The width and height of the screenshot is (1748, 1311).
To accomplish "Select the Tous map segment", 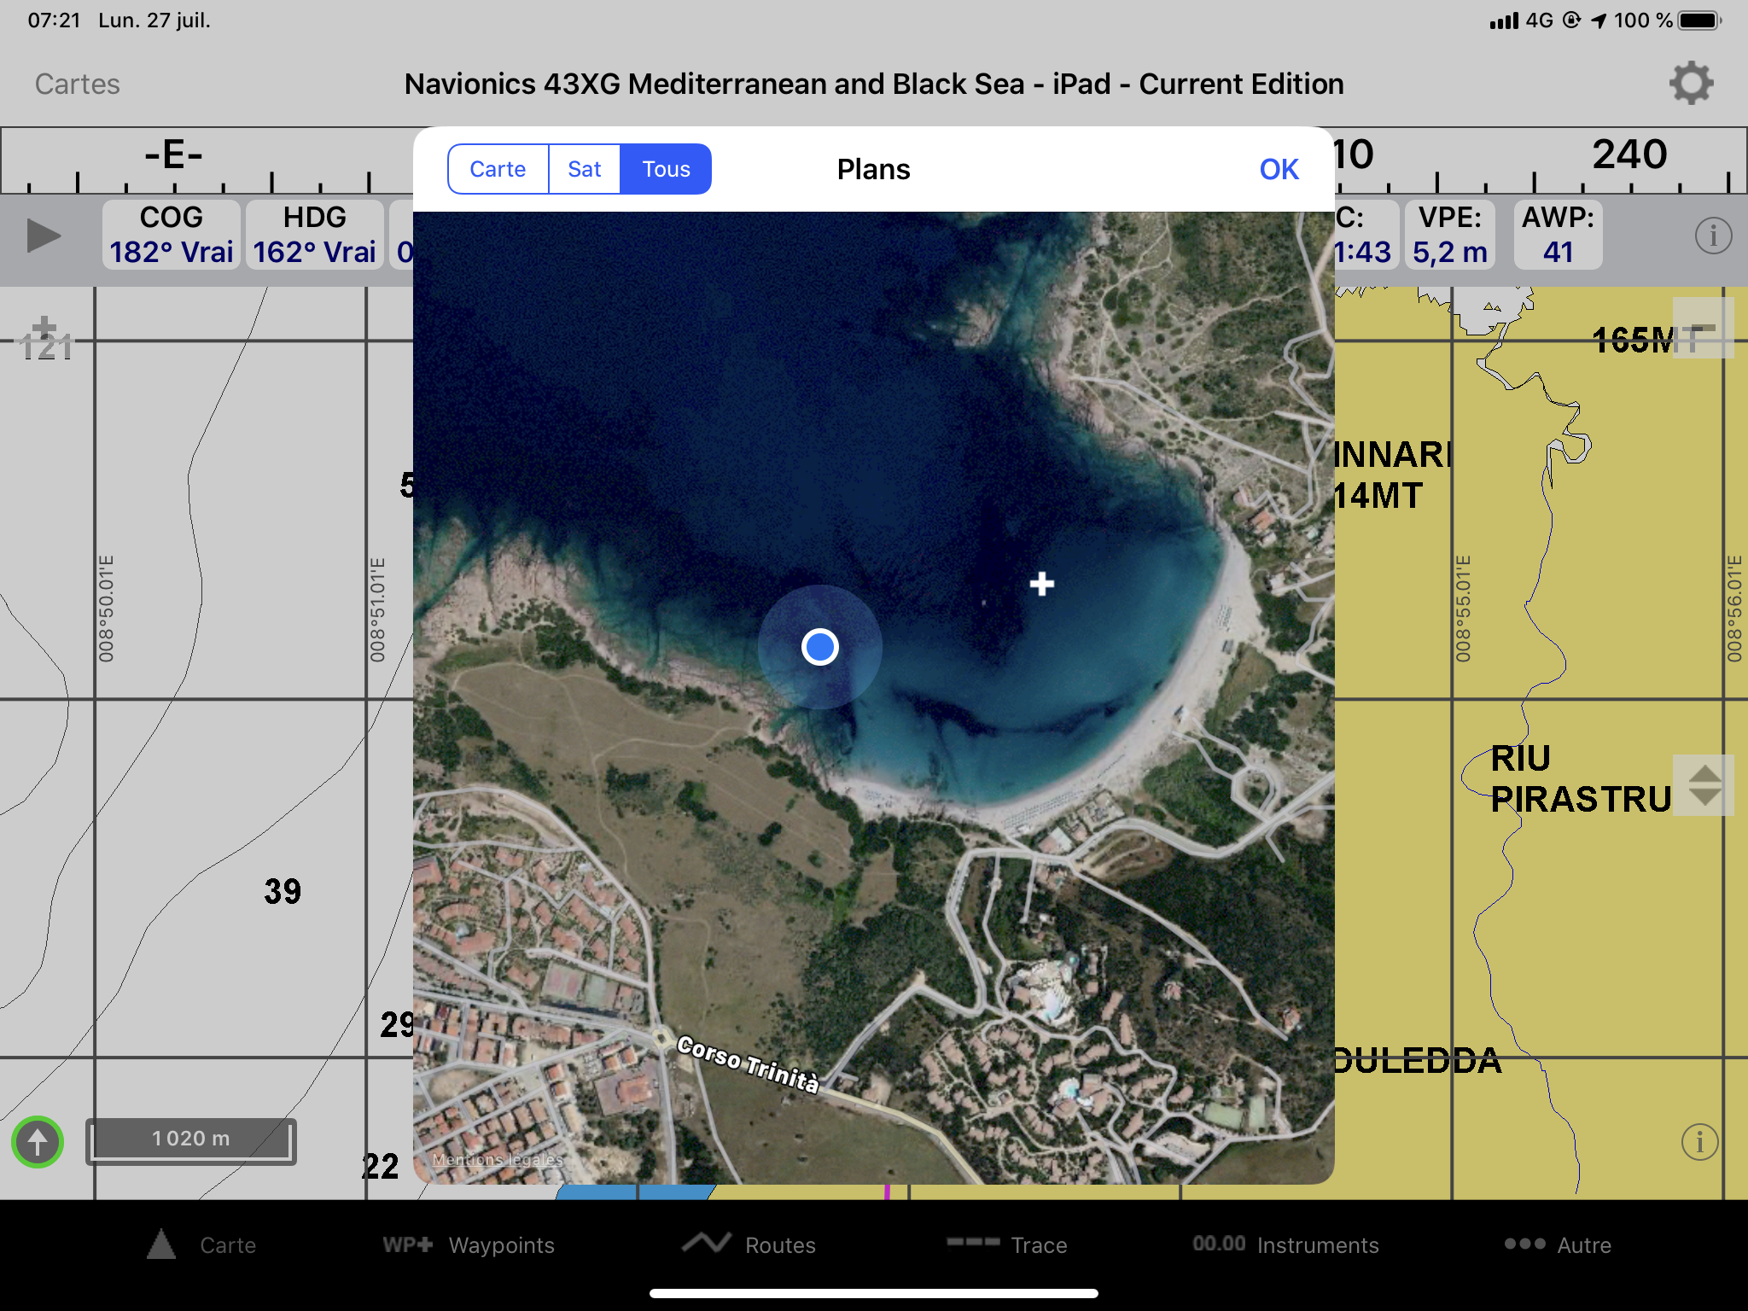I will click(666, 169).
